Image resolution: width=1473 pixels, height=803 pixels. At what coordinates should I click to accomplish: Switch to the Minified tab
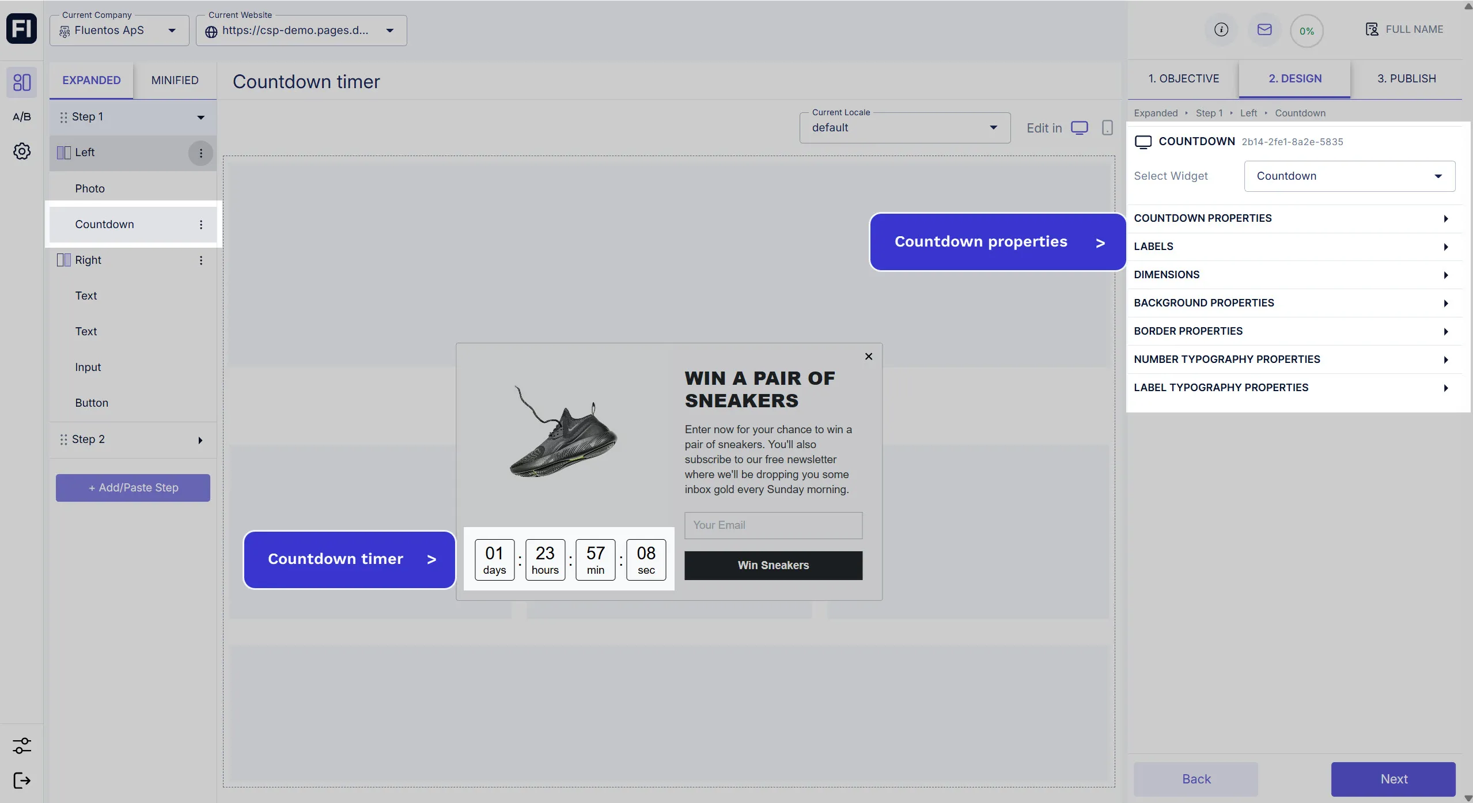click(175, 81)
